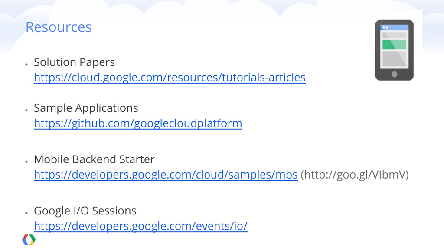Viewport: 444px width, 250px height.
Task: Click the bullet beside Google I/O Sessions
Action: coord(26,213)
